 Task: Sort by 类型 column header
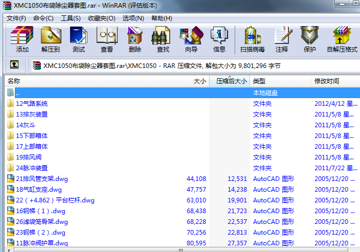click(x=281, y=81)
